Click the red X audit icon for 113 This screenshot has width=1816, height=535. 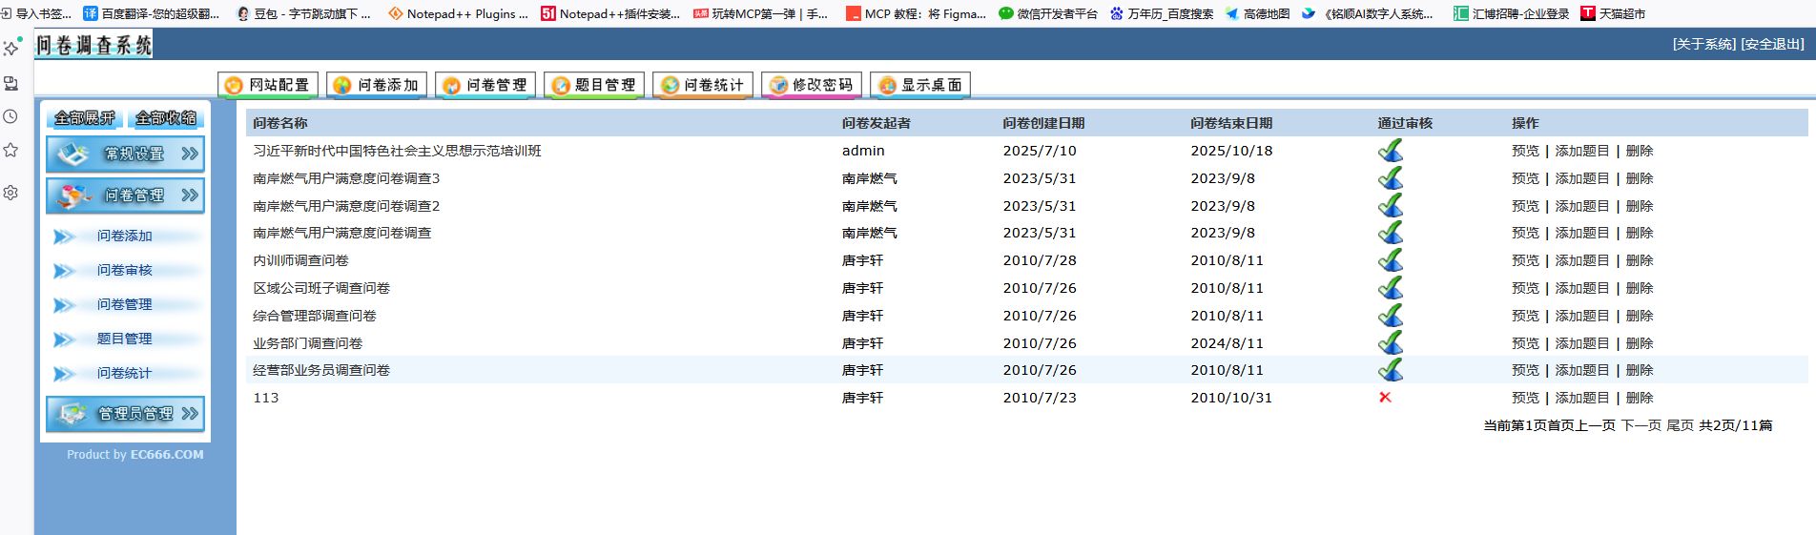(1385, 398)
